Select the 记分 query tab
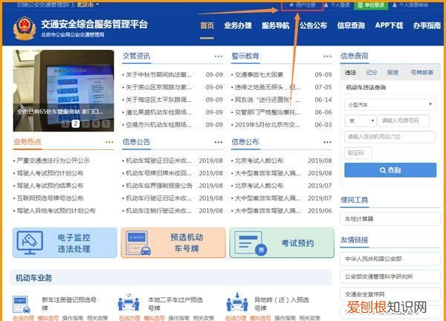 (x=372, y=73)
